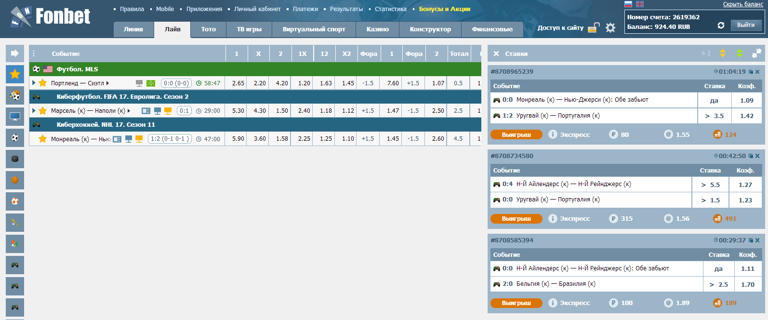Open the Личный кабинет link

[257, 9]
